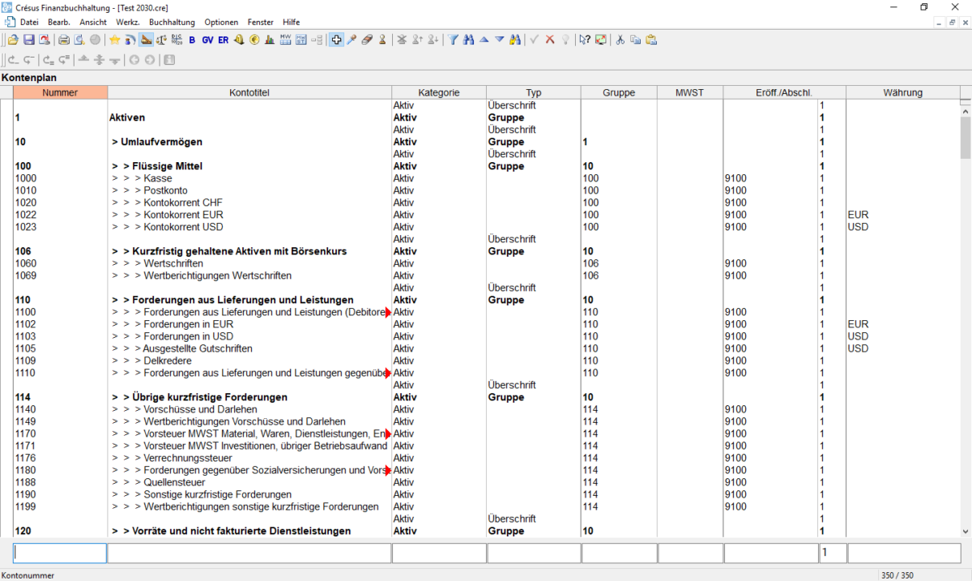
Task: Click the Kontonummer input field at bottom
Action: click(x=60, y=553)
